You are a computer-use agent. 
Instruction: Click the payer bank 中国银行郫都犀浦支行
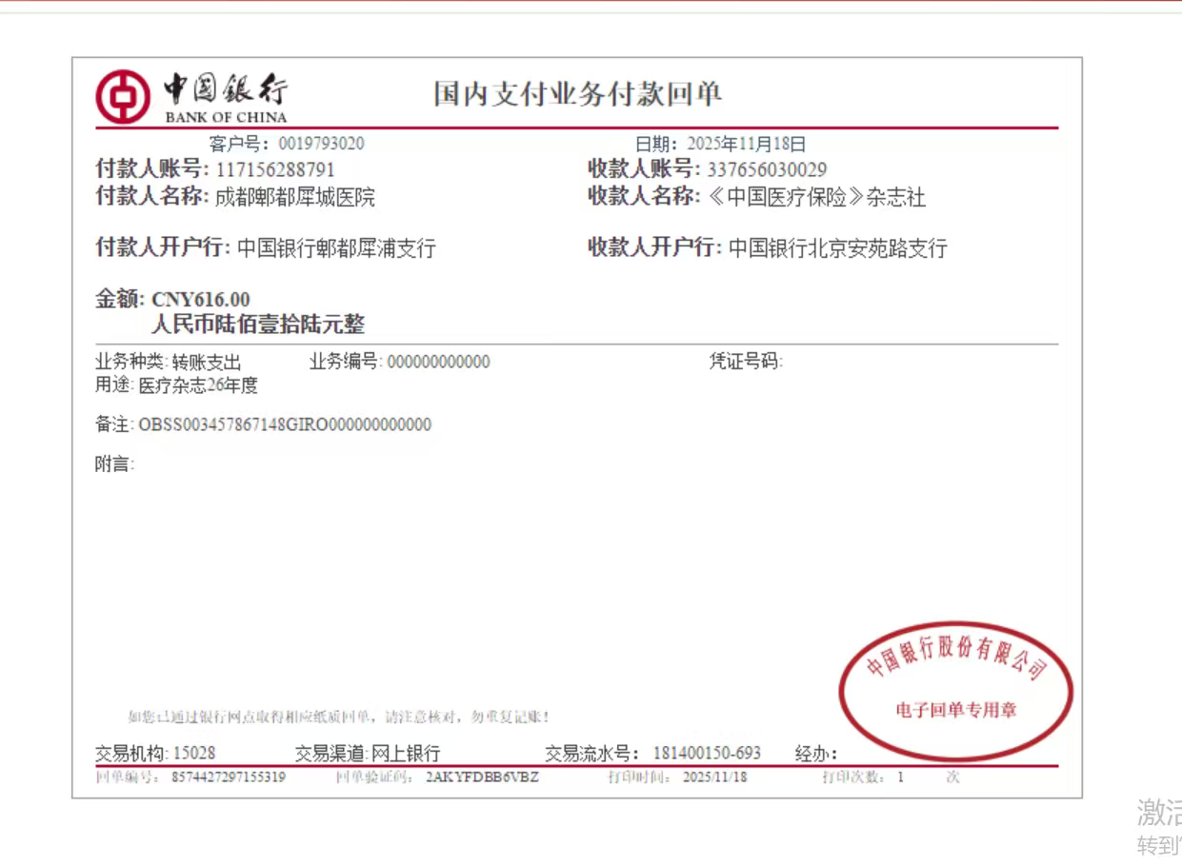[x=336, y=248]
